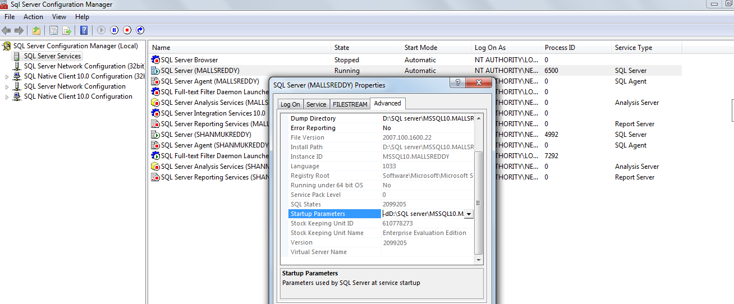Image resolution: width=734 pixels, height=304 pixels.
Task: Click Process ID value 6500
Action: coord(552,71)
